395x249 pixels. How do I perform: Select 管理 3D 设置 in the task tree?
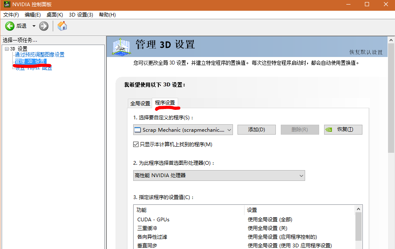tap(30, 61)
